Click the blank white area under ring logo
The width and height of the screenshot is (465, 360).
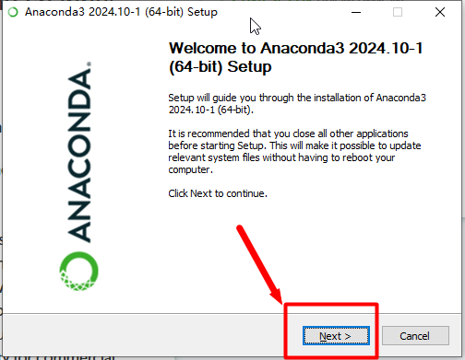tap(78, 302)
